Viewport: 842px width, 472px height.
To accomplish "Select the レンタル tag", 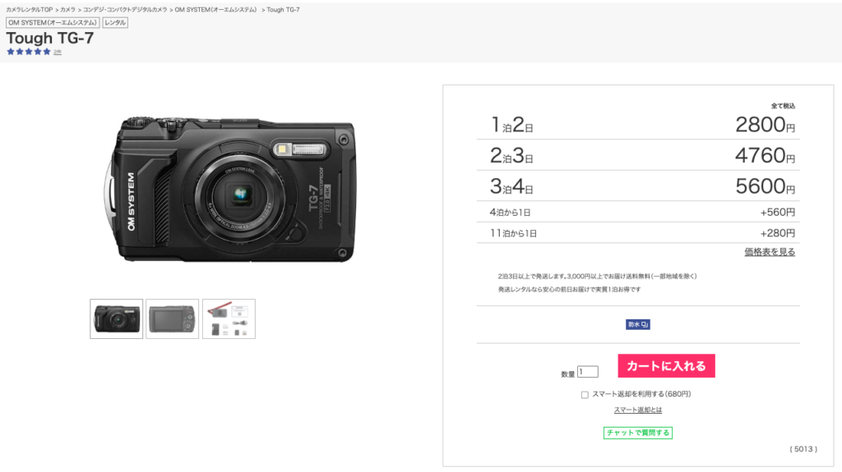I will [x=115, y=22].
